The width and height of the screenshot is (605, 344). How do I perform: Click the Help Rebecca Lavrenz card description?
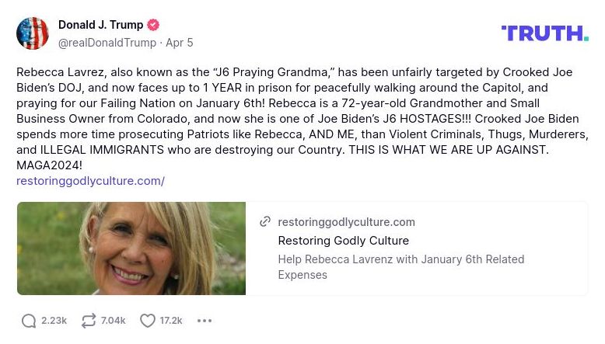[x=400, y=266]
